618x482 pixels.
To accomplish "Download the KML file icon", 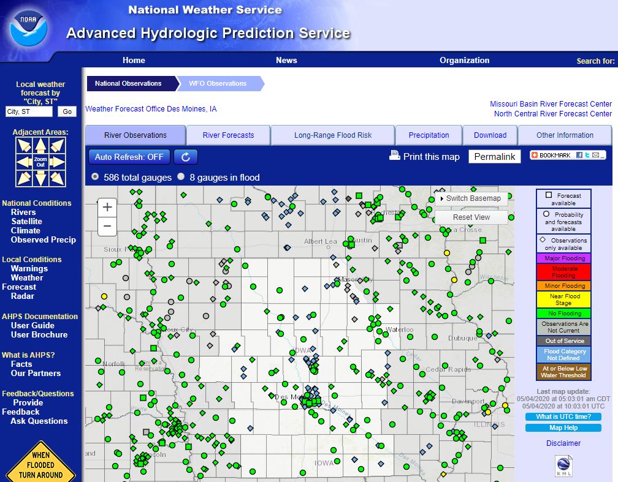I will point(563,465).
